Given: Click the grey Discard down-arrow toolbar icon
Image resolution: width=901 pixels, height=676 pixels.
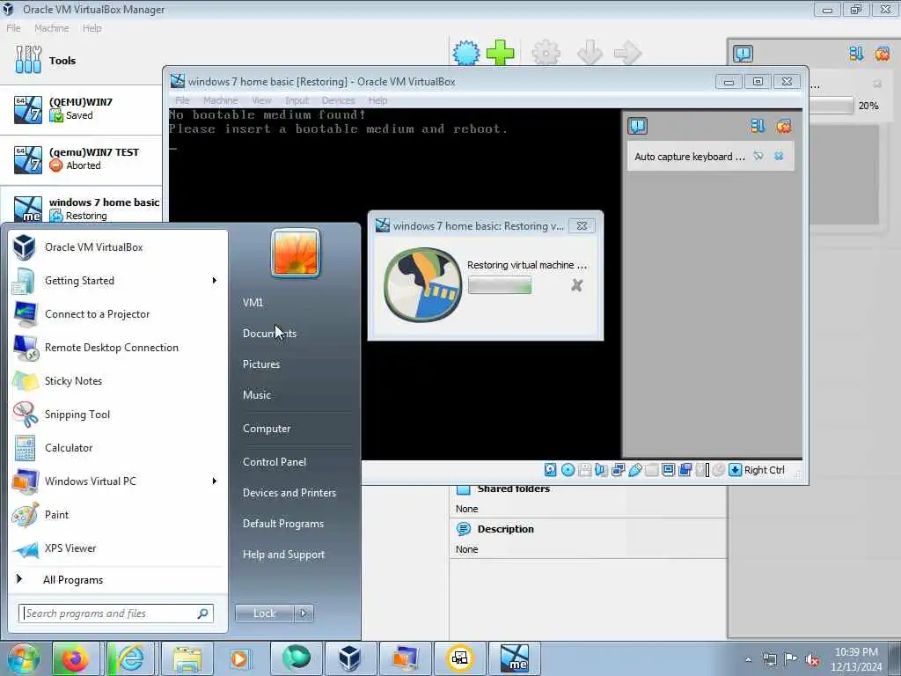Looking at the screenshot, I should [x=590, y=53].
